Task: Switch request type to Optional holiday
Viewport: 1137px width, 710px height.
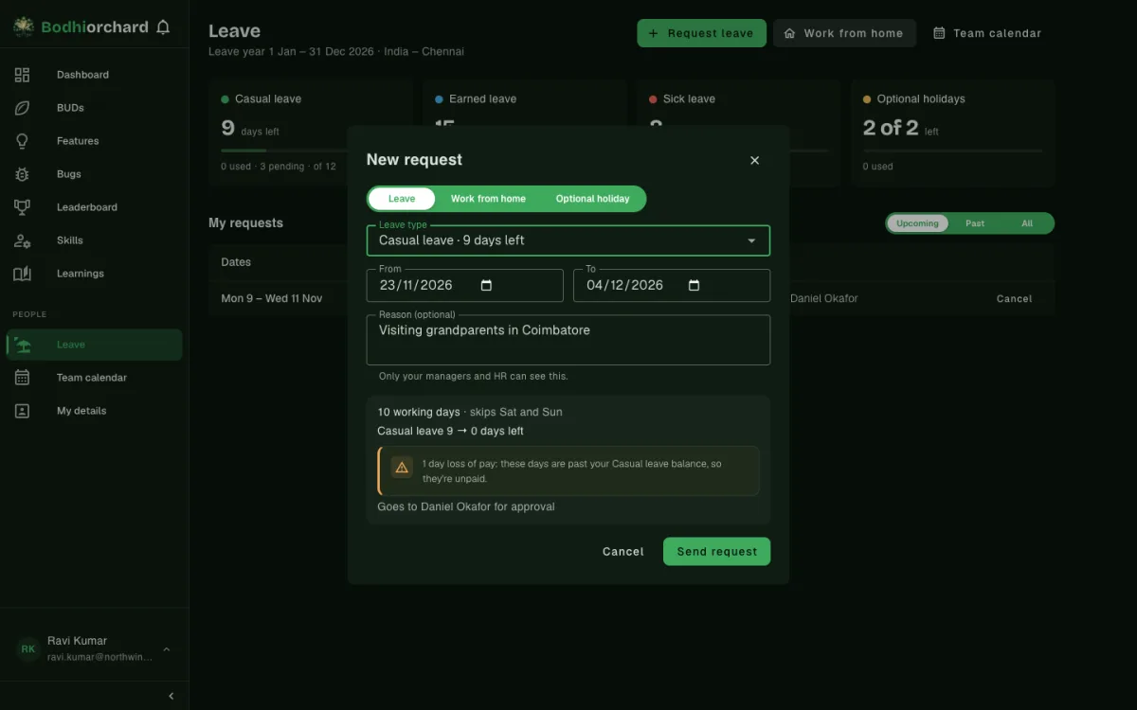Action: [x=592, y=199]
